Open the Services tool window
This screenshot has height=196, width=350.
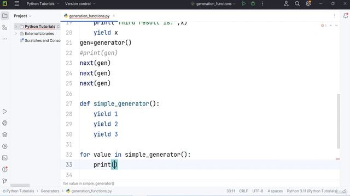pos(5,146)
